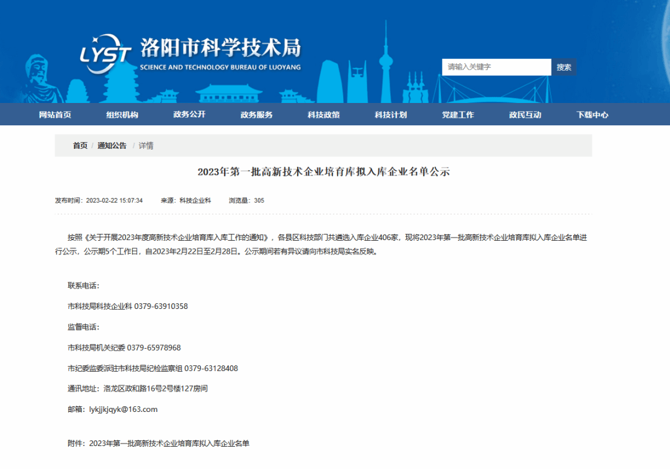Click the Science and Technology Bureau of Luoyang subtitle

pyautogui.click(x=220, y=67)
